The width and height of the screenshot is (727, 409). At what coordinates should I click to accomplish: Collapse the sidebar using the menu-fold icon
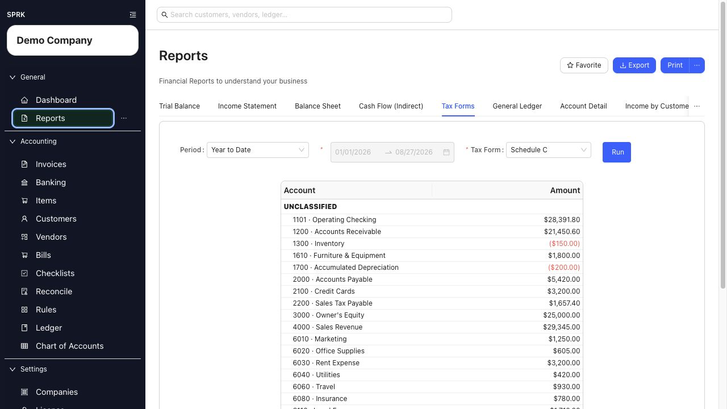click(133, 15)
